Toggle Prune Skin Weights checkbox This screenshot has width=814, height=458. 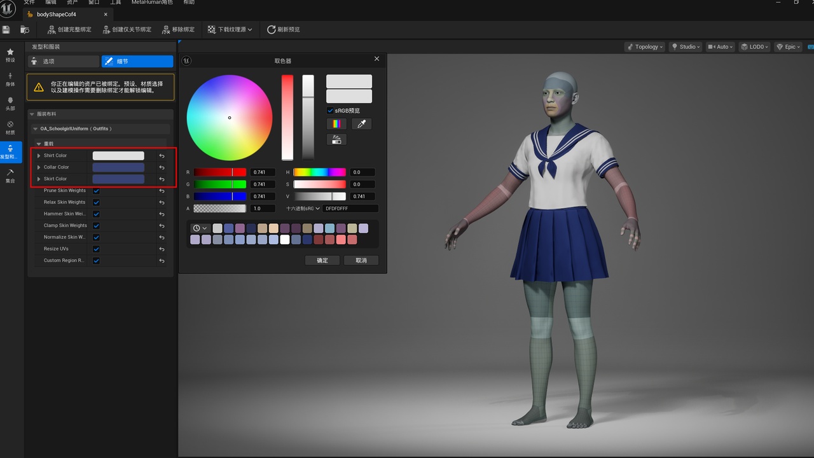coord(97,191)
